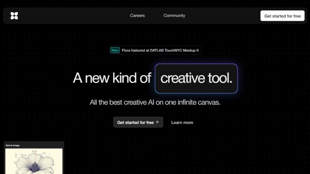This screenshot has height=174, width=310.
Task: Go to the Community page
Action: [x=174, y=16]
